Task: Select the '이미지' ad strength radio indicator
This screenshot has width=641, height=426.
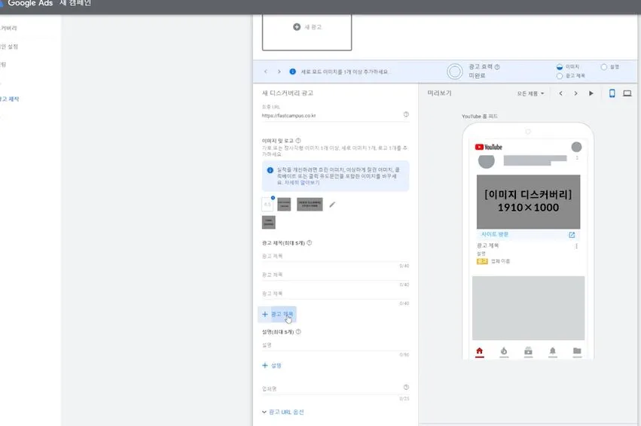Action: [x=560, y=66]
